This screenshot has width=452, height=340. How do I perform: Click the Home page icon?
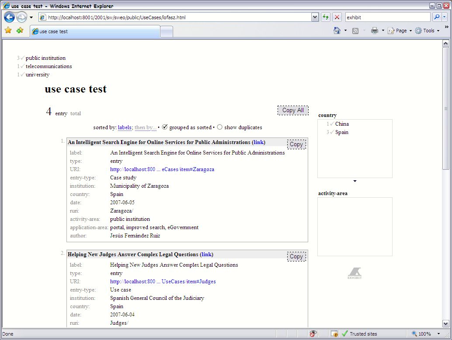coord(337,31)
